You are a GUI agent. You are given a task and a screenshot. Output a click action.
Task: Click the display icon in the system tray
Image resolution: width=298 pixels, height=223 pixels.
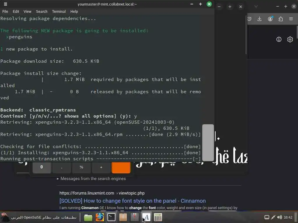[x=267, y=217]
